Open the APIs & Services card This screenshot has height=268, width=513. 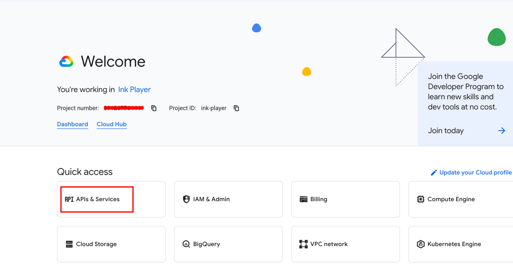pos(111,199)
